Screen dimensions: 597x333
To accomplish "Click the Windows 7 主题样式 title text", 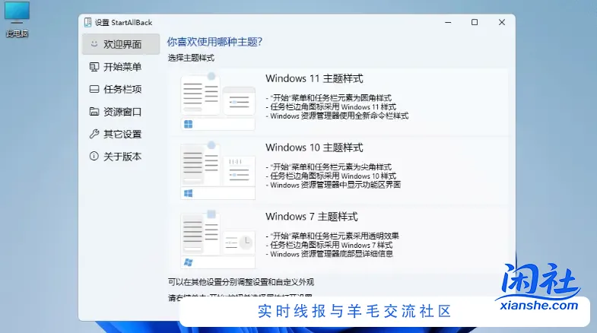I will pyautogui.click(x=311, y=217).
